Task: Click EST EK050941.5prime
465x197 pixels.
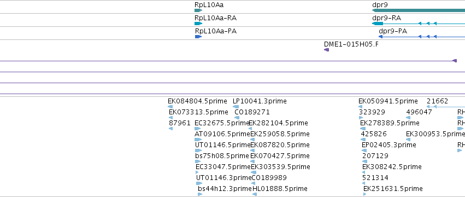Action: pyautogui.click(x=388, y=101)
